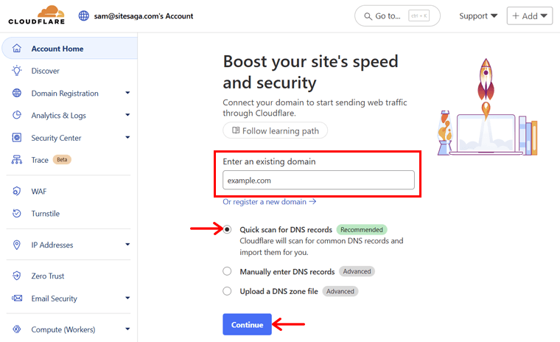Select Upload a DNS zone file radio
The height and width of the screenshot is (342, 560).
click(227, 291)
